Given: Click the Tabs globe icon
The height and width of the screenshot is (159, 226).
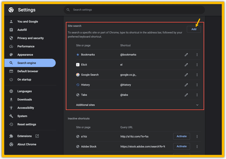Looking at the screenshot, I should point(78,95).
